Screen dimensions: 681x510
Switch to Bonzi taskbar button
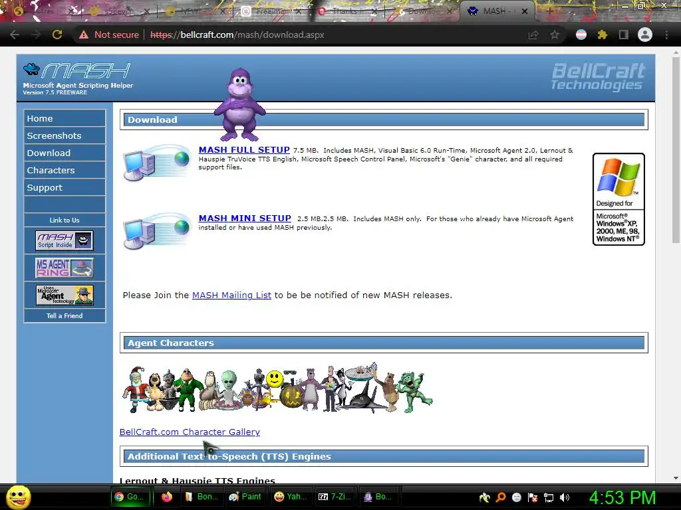tap(378, 497)
